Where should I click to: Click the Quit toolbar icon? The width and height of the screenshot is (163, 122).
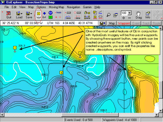pyautogui.click(x=9, y=15)
